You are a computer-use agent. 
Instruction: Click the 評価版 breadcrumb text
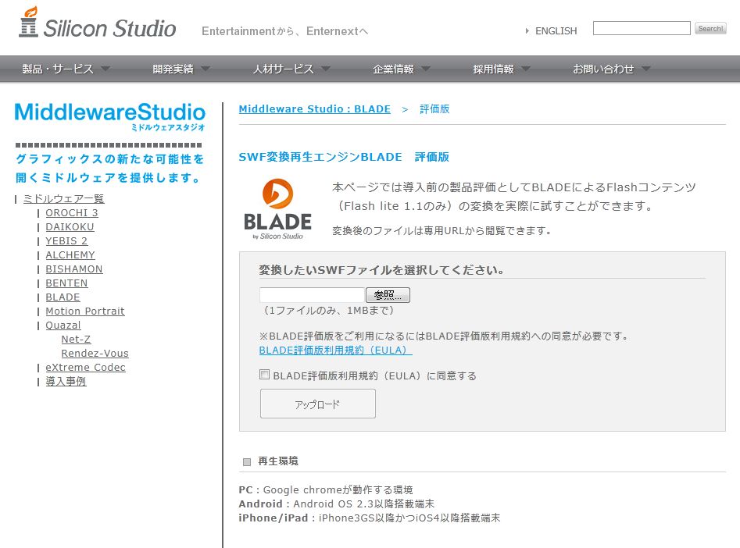[x=434, y=109]
